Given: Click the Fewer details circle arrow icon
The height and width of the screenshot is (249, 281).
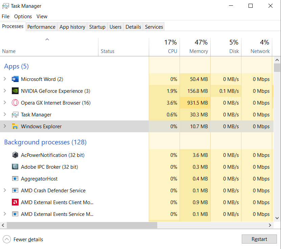Looking at the screenshot, I should pyautogui.click(x=7, y=239).
